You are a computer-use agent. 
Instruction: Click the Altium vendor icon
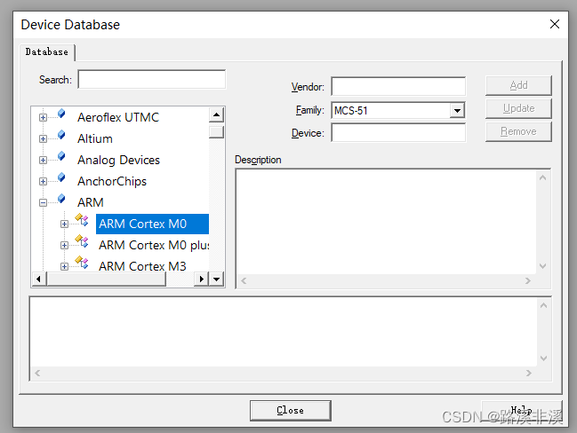[61, 135]
